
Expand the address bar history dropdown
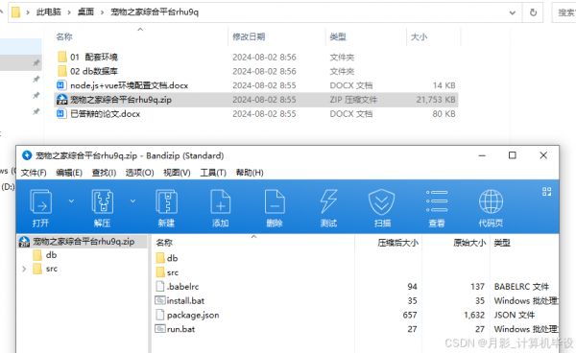(x=512, y=12)
